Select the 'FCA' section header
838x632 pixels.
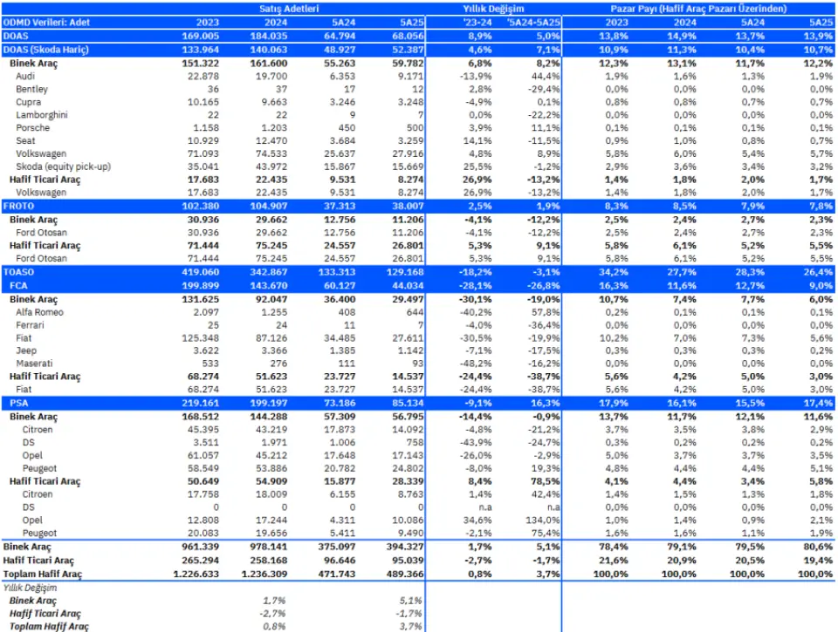(x=18, y=286)
